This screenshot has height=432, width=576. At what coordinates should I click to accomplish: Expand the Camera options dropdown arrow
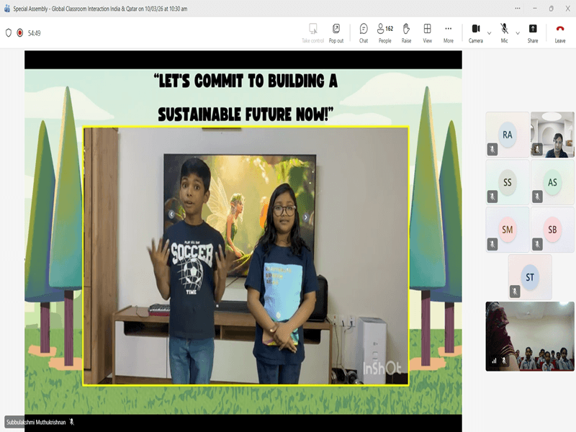pyautogui.click(x=490, y=32)
